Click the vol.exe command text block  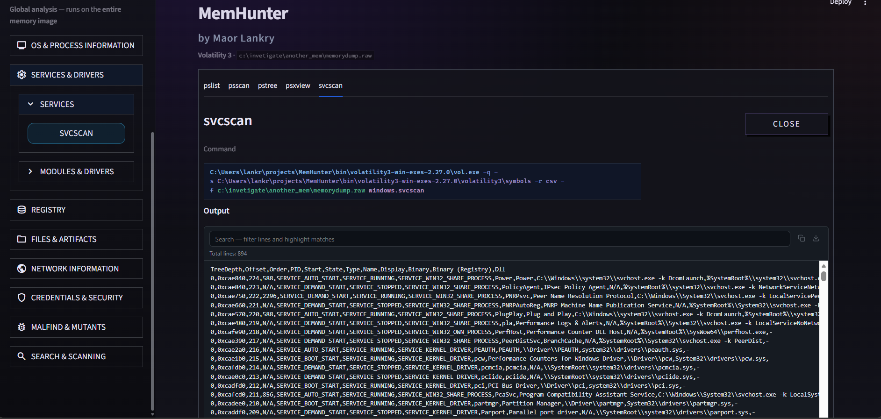point(422,181)
